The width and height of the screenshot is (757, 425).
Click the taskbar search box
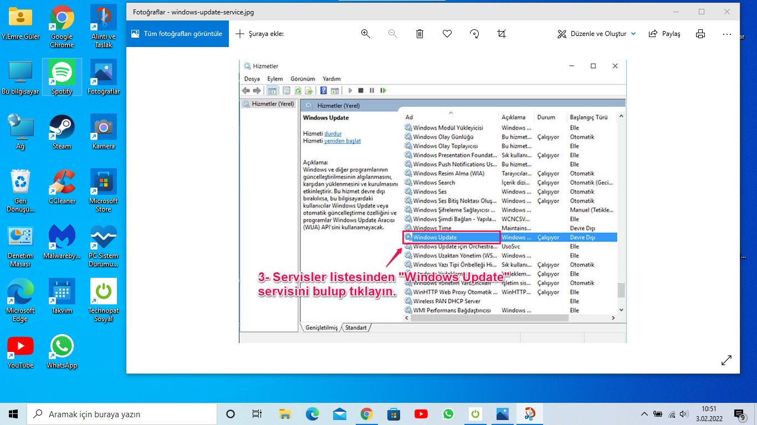tap(122, 414)
